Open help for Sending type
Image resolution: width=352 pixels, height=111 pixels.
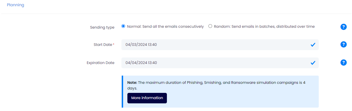pos(343,27)
